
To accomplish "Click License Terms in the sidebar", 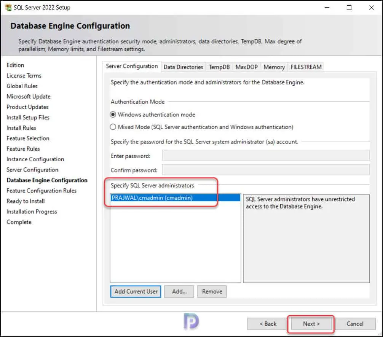I will [24, 76].
